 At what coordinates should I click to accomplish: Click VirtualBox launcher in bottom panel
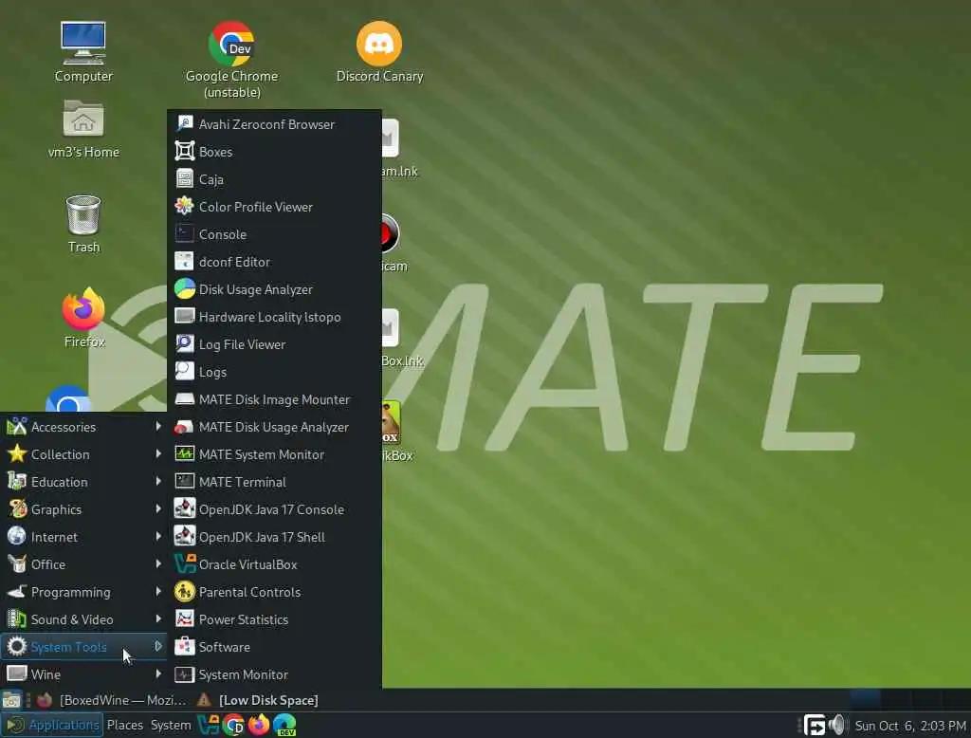[208, 725]
